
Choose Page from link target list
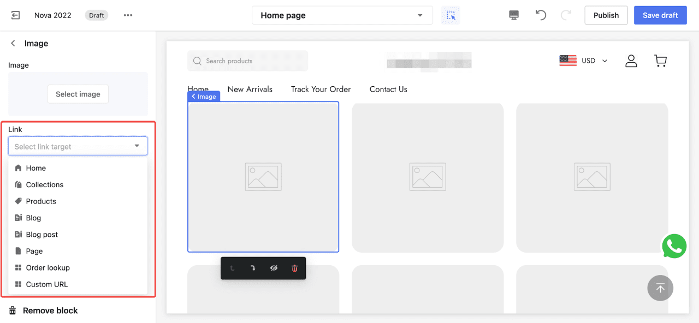click(x=78, y=251)
